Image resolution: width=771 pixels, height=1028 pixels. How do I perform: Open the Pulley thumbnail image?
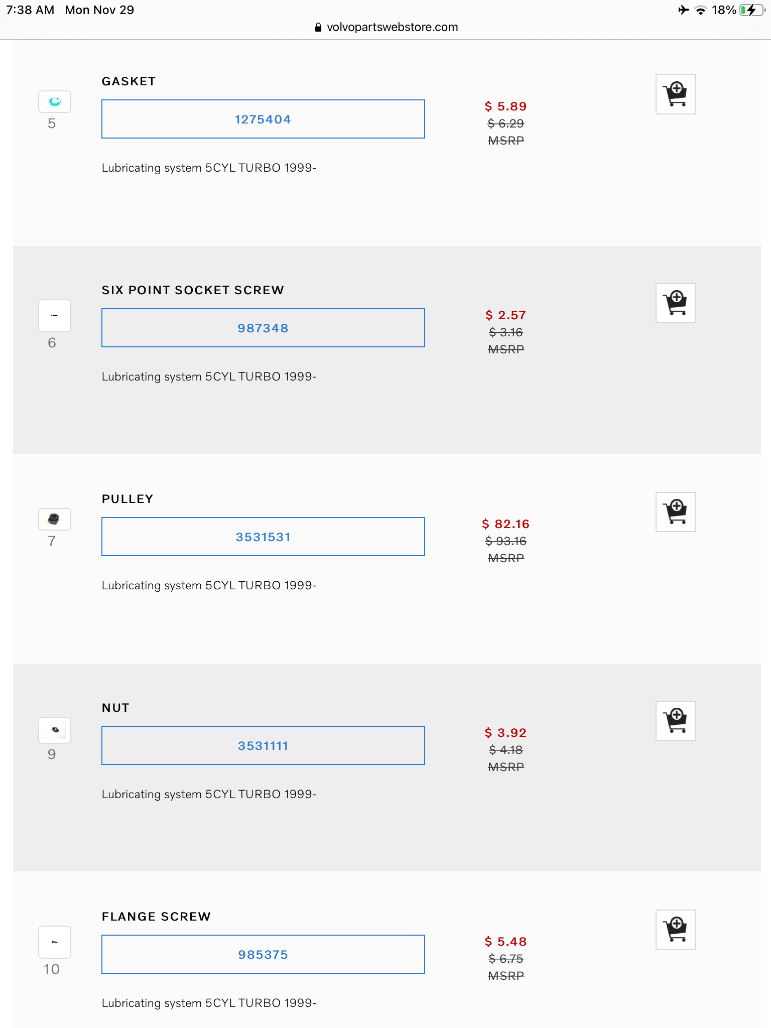(x=55, y=519)
